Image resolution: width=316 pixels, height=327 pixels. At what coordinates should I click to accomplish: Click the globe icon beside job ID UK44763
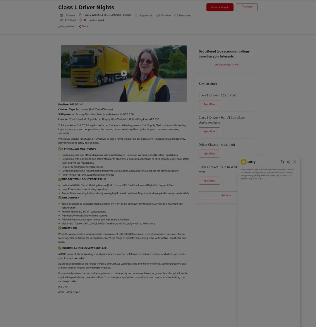61,15
